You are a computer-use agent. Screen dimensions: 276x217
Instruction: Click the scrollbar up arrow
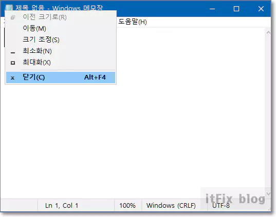[x=268, y=32]
